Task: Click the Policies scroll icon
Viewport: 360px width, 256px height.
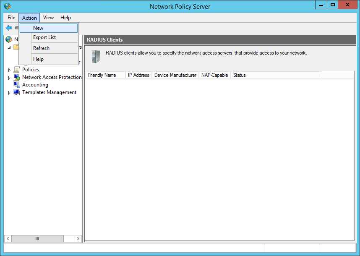Action: click(x=16, y=70)
